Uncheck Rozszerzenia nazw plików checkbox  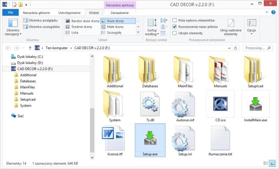tap(175, 27)
